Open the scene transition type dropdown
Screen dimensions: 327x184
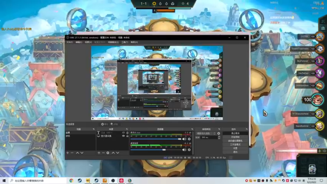206,133
